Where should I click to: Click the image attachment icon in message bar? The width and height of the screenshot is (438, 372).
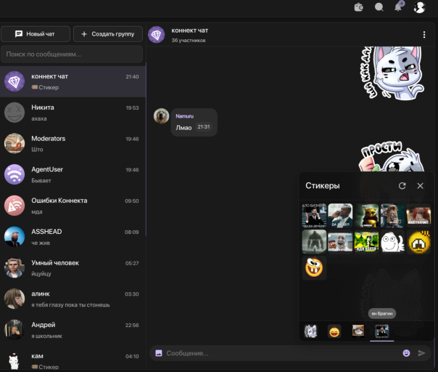click(x=159, y=353)
